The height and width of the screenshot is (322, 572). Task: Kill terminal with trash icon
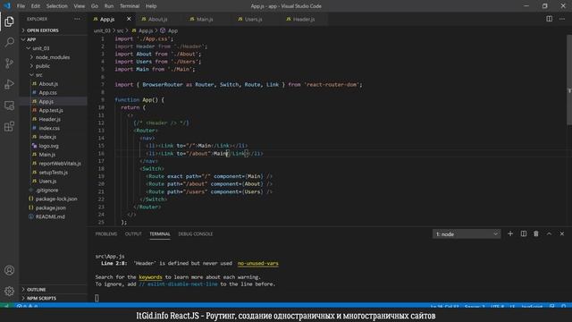click(536, 233)
